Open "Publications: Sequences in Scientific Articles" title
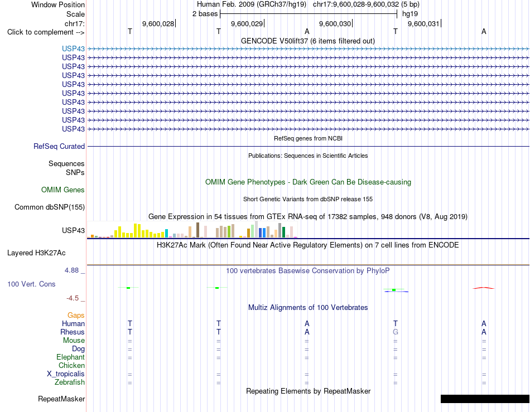 pos(308,156)
